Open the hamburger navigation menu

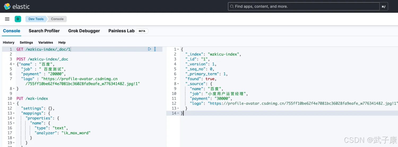click(x=7, y=19)
